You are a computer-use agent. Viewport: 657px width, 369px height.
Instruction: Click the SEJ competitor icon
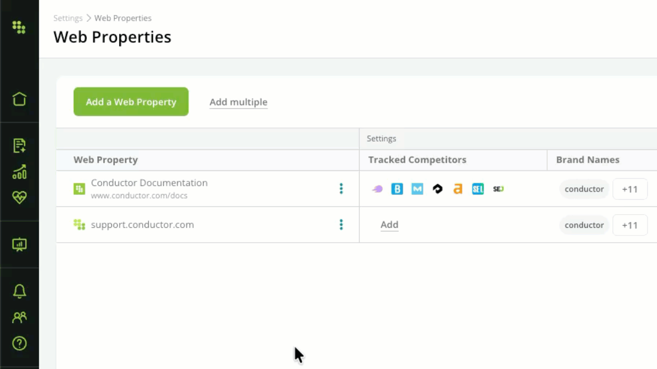click(x=498, y=189)
